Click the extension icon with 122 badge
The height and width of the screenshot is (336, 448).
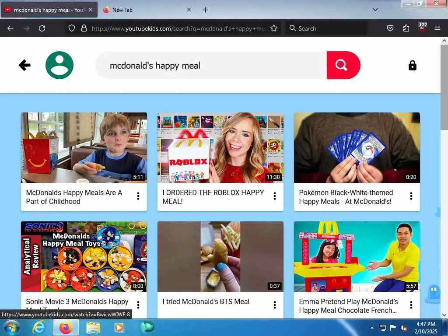422,28
